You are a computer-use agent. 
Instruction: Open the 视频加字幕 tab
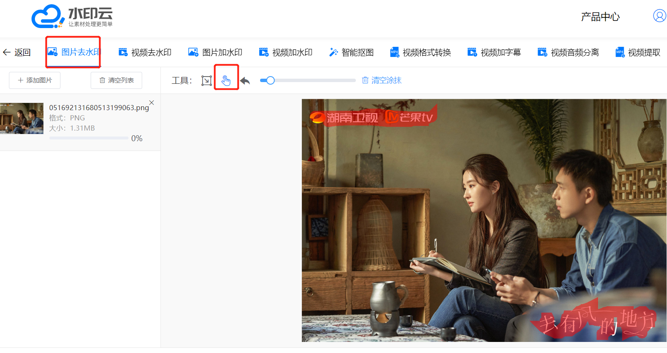click(494, 52)
